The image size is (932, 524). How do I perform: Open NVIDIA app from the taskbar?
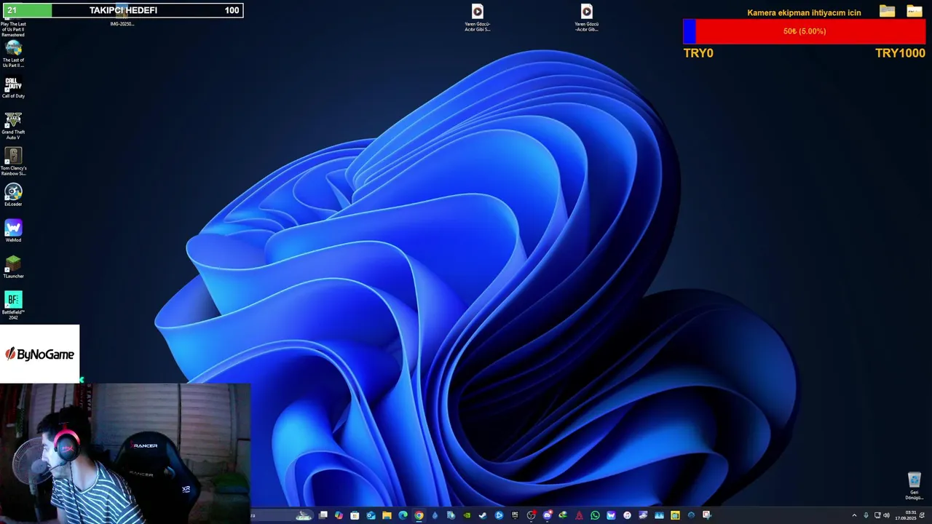(467, 515)
